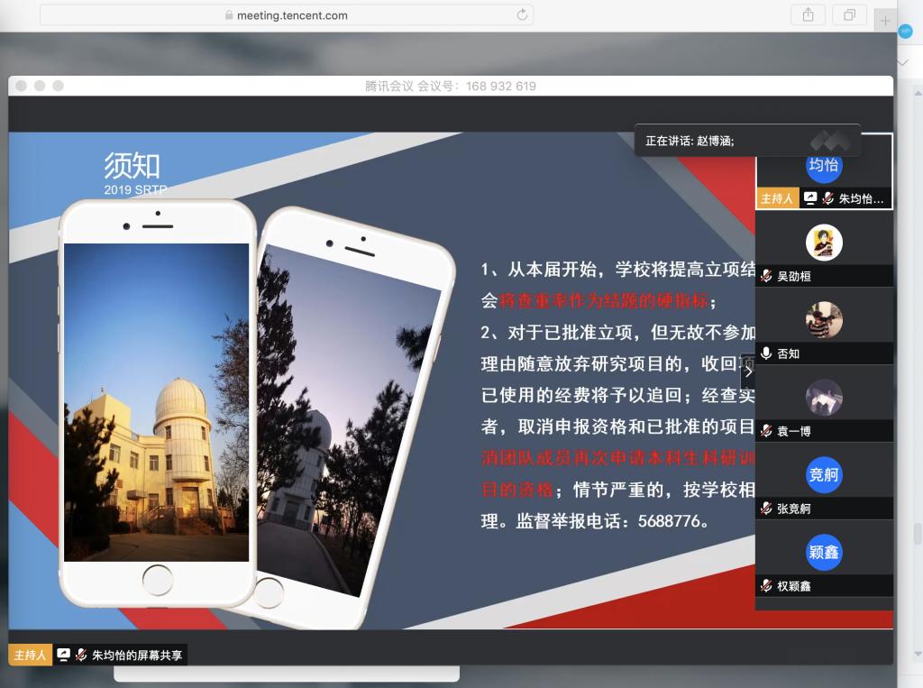Viewport: 923px width, 688px height.
Task: Click screen-share icon in 朱均怡 participant tile
Action: coord(810,198)
